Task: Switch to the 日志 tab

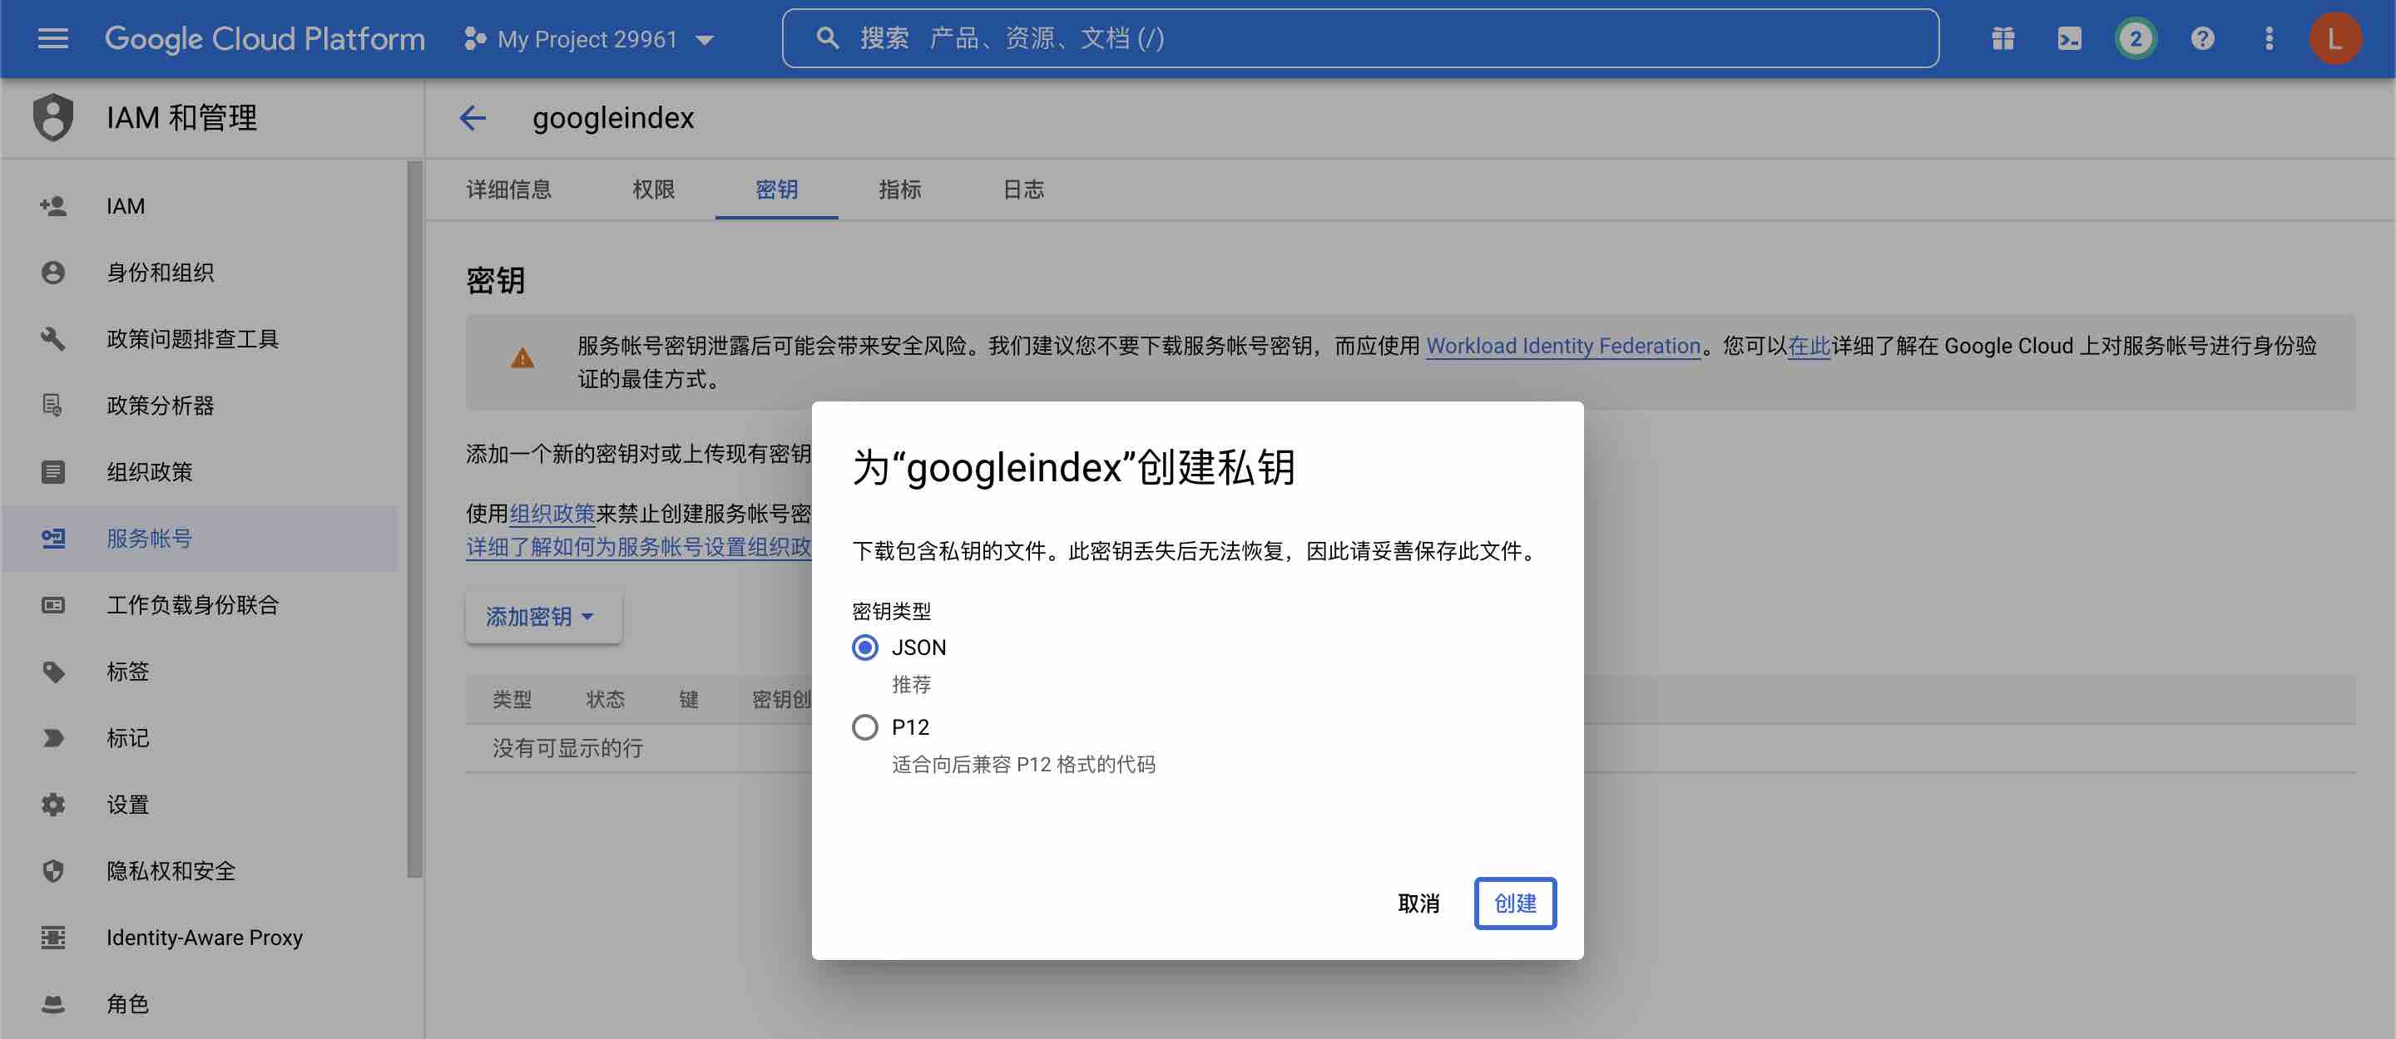Action: (x=1023, y=190)
